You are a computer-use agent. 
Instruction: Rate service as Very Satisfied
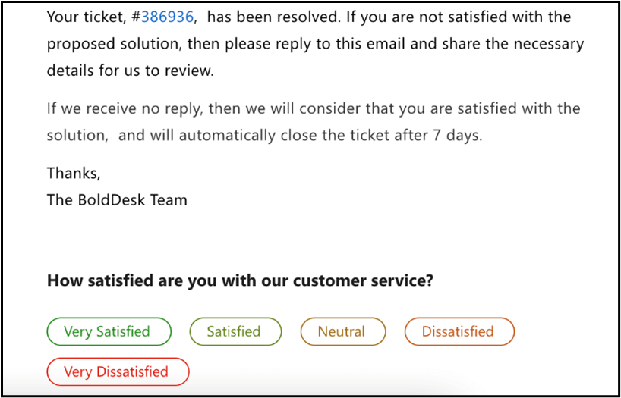[108, 331]
